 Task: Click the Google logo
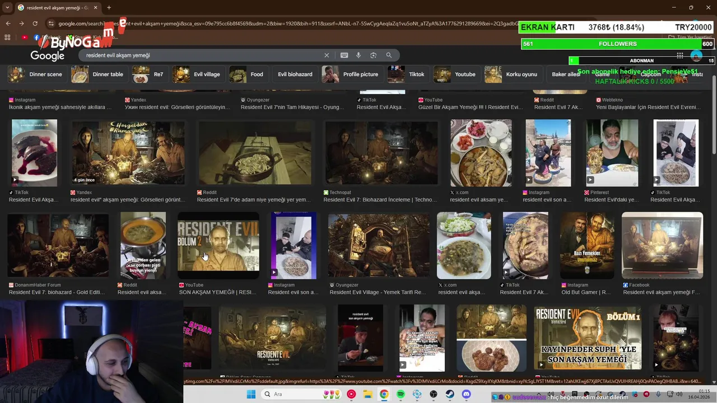[48, 55]
